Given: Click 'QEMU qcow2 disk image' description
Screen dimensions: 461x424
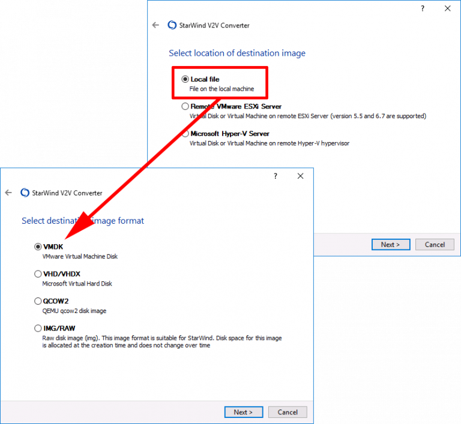Looking at the screenshot, I should coord(74,311).
